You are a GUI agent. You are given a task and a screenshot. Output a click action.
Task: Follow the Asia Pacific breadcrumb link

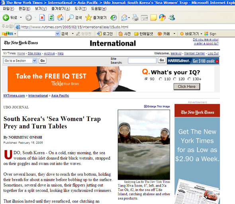[x=60, y=95]
